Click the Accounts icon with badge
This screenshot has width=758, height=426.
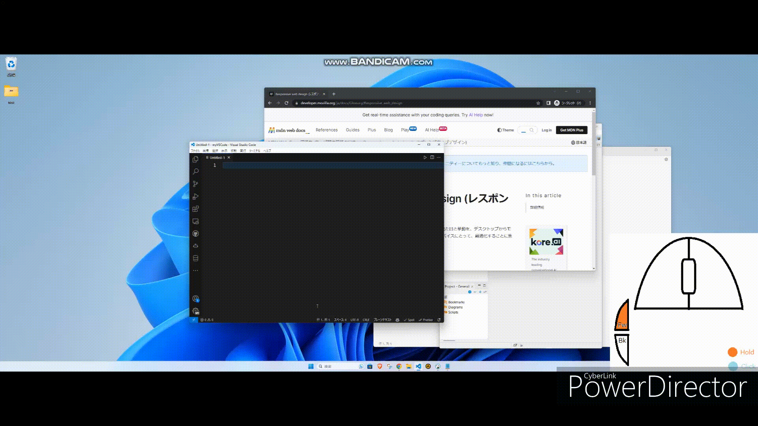[x=195, y=299]
